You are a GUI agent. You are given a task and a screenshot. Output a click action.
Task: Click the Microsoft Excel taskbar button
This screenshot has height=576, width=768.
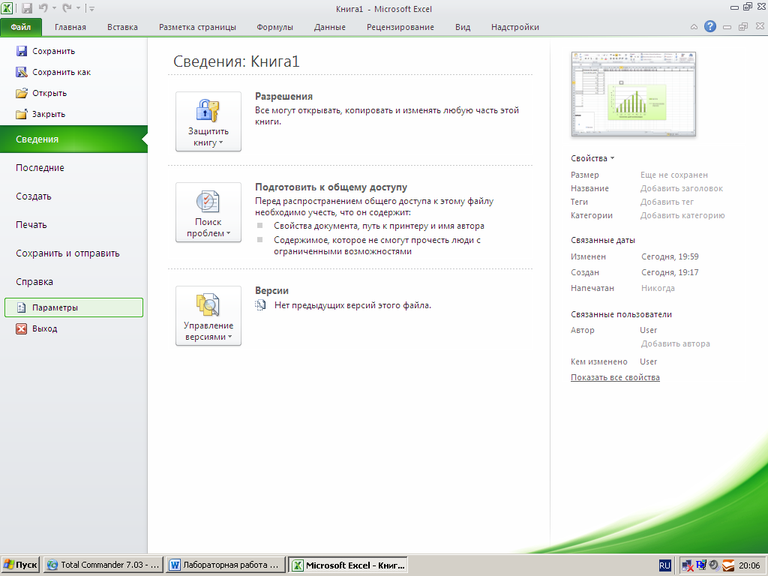pos(348,565)
